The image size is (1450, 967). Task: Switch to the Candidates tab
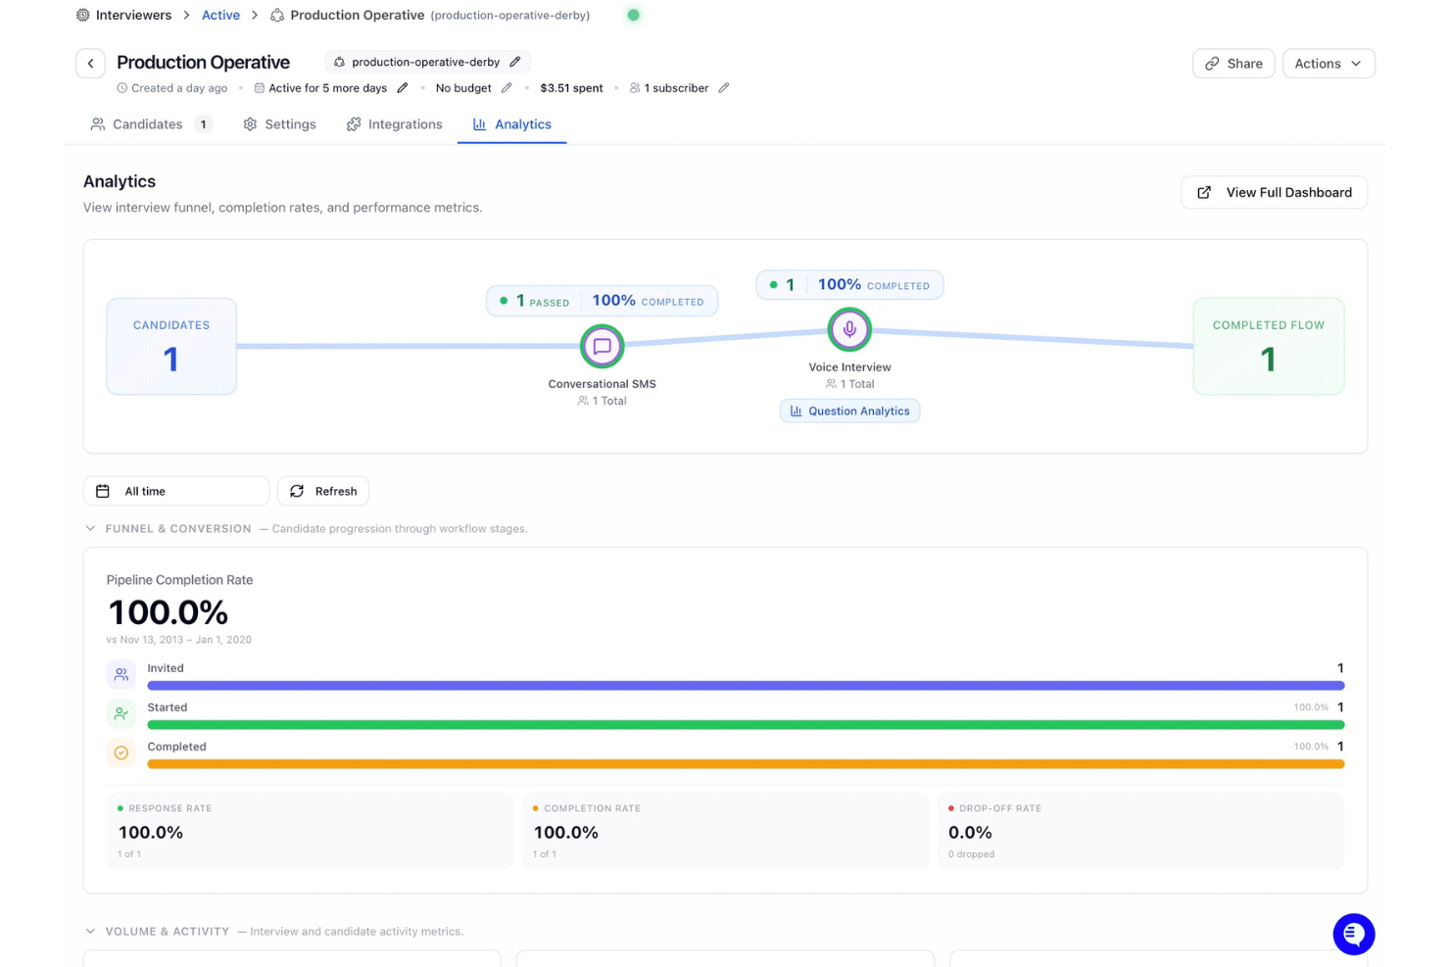(150, 124)
